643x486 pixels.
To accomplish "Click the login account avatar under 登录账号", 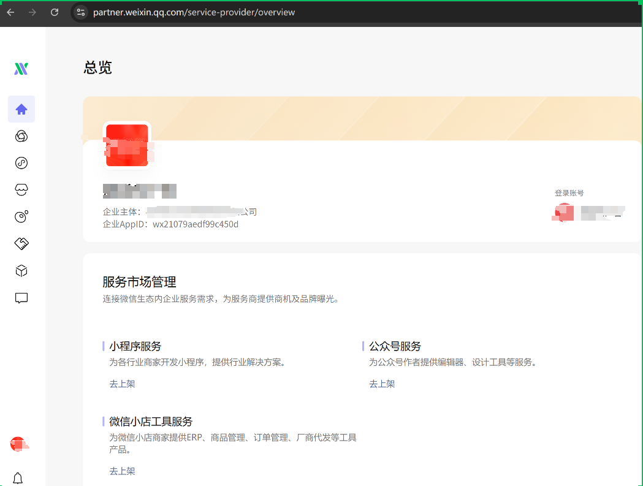I will coord(563,213).
